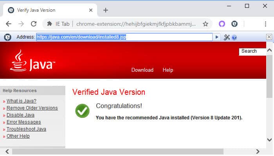This screenshot has height=156, width=274.
Task: Close the IE Tab address bar
Action: (x=269, y=37)
